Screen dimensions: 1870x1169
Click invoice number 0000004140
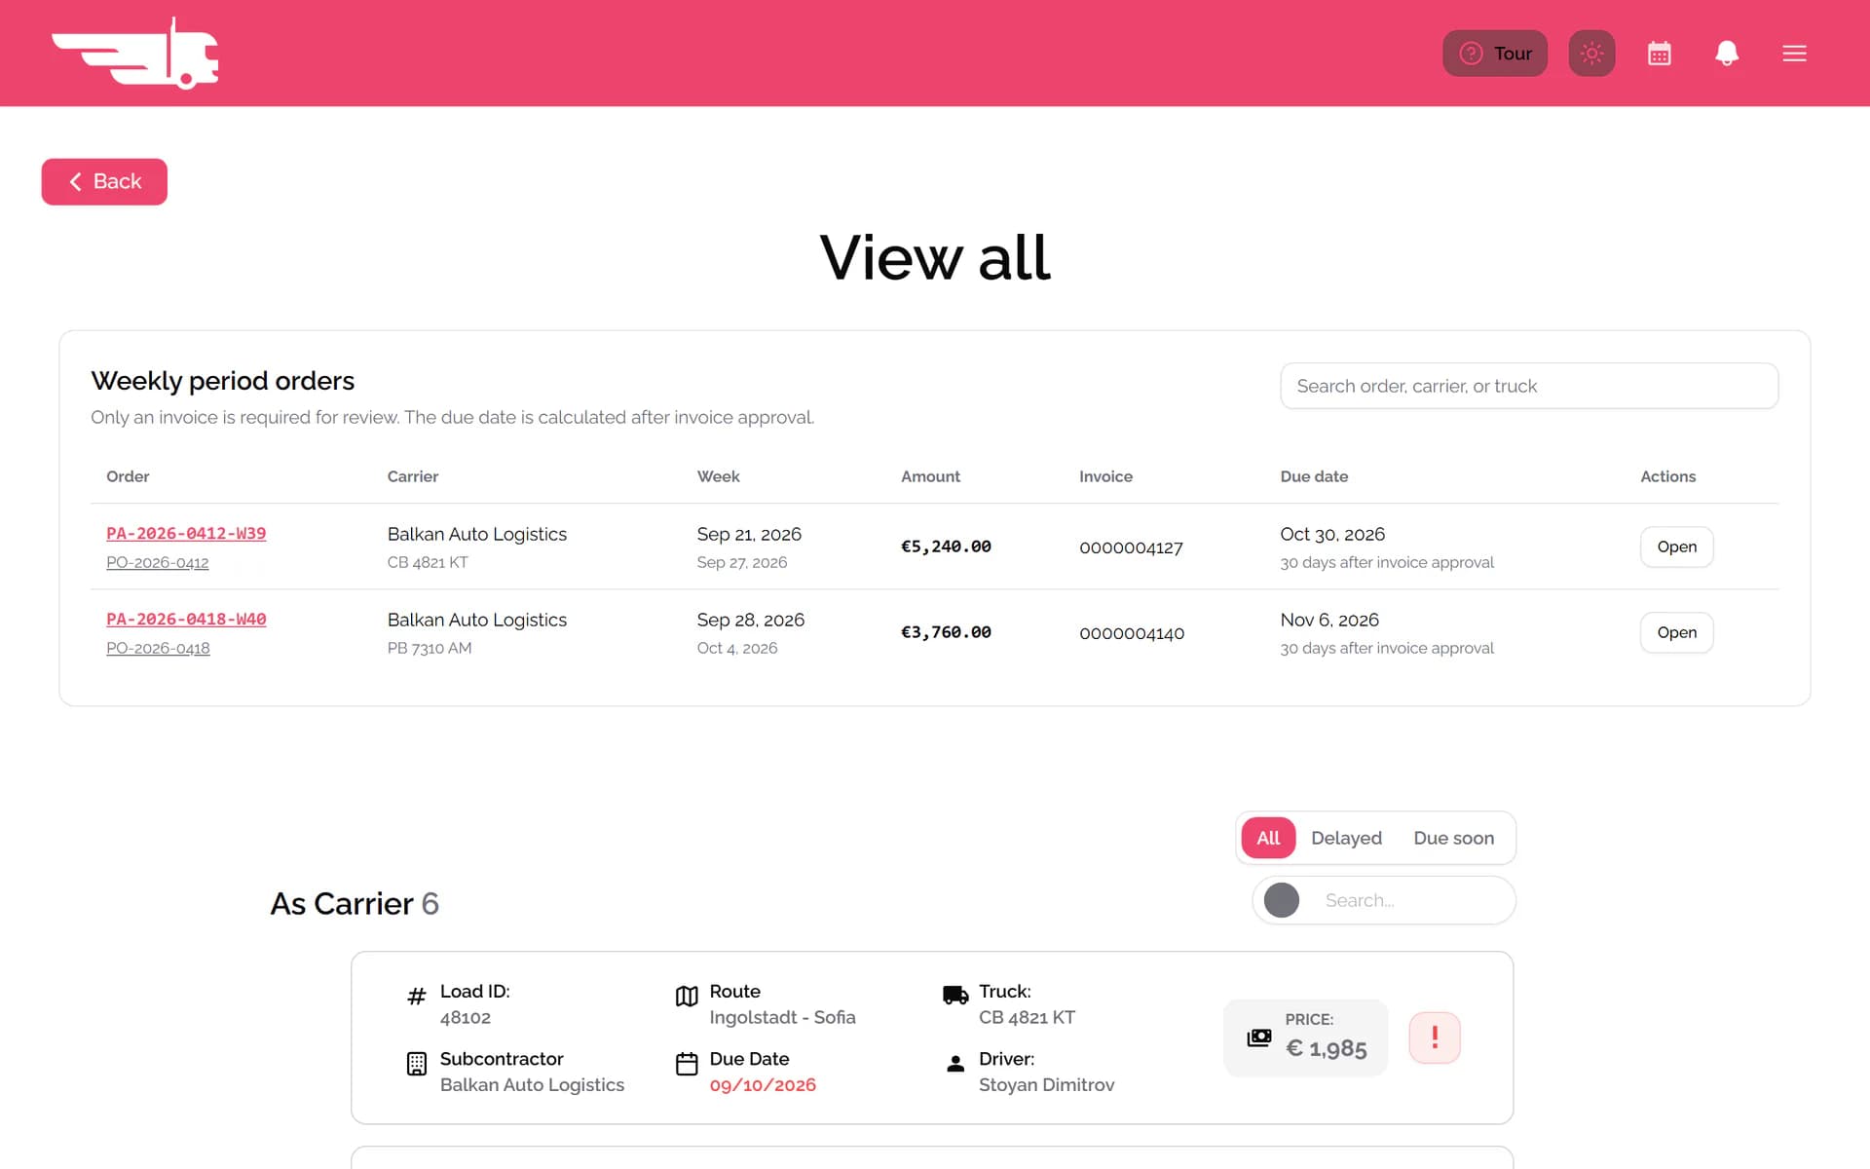pyautogui.click(x=1132, y=633)
